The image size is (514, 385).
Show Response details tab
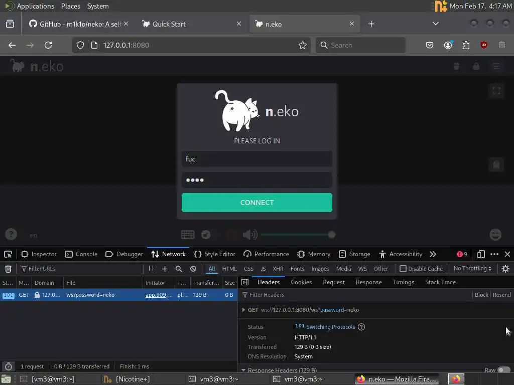click(368, 282)
